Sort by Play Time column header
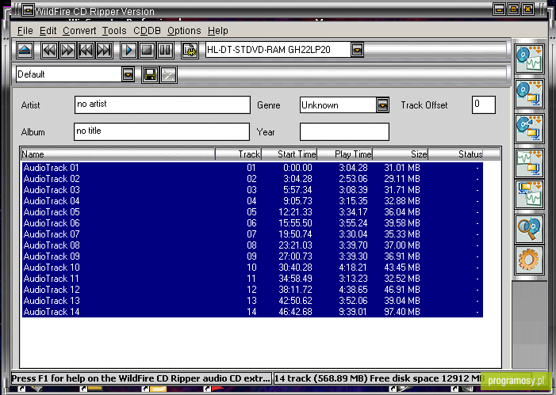 tap(345, 154)
